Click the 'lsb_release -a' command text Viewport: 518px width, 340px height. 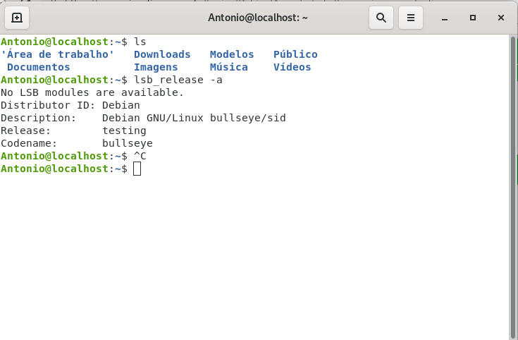tap(178, 80)
